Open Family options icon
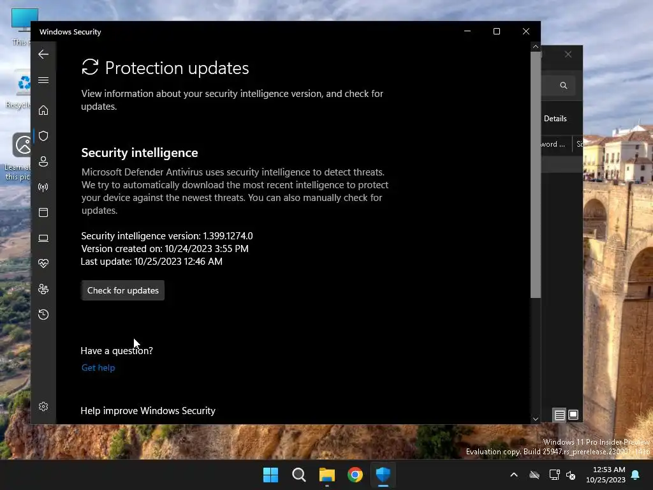The image size is (653, 490). 43,289
